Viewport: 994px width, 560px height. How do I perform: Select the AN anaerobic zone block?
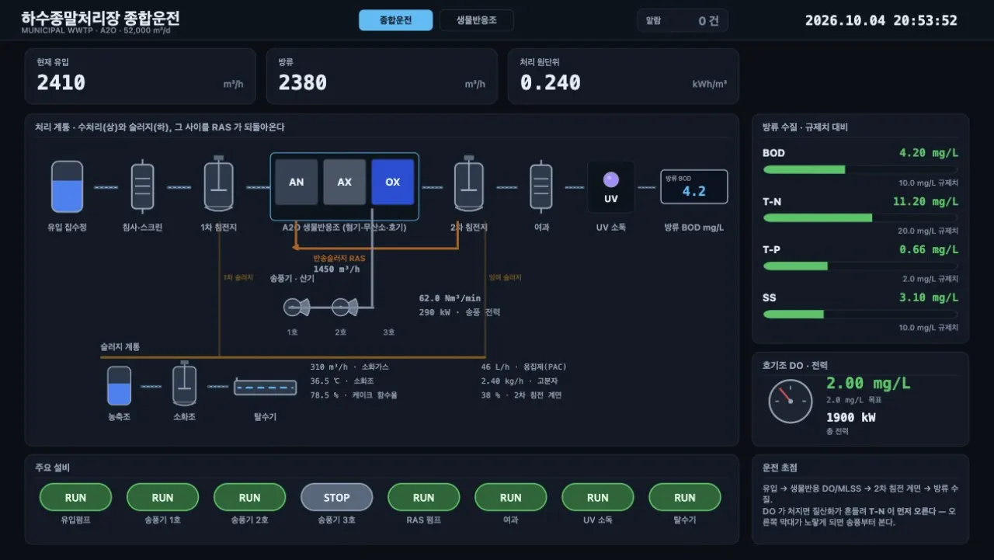click(297, 182)
